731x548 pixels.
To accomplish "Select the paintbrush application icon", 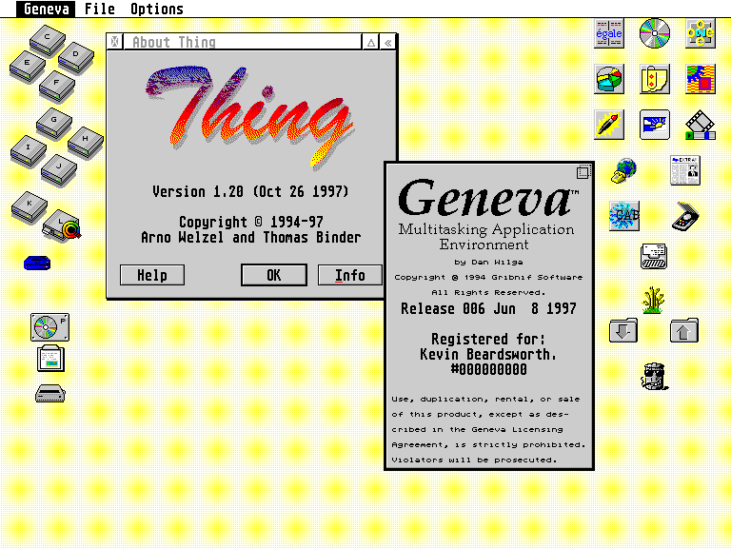I will click(x=609, y=125).
